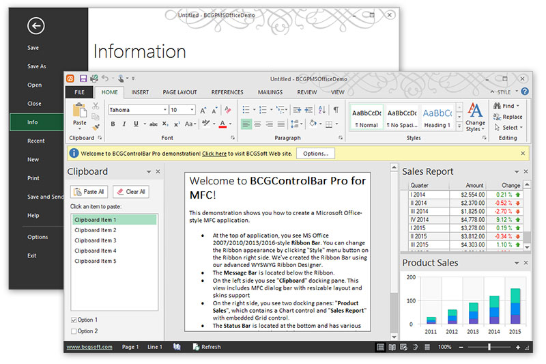
Task: Increase the paragraph indent
Action: click(308, 110)
